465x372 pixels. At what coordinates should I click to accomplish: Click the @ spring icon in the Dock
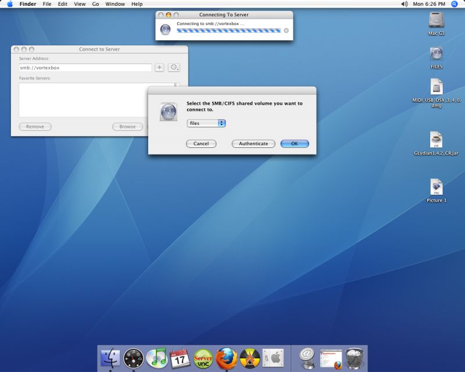[x=307, y=358]
